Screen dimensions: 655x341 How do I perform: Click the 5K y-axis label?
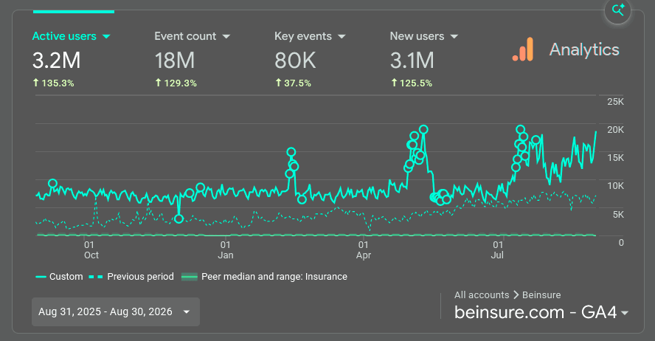(618, 214)
